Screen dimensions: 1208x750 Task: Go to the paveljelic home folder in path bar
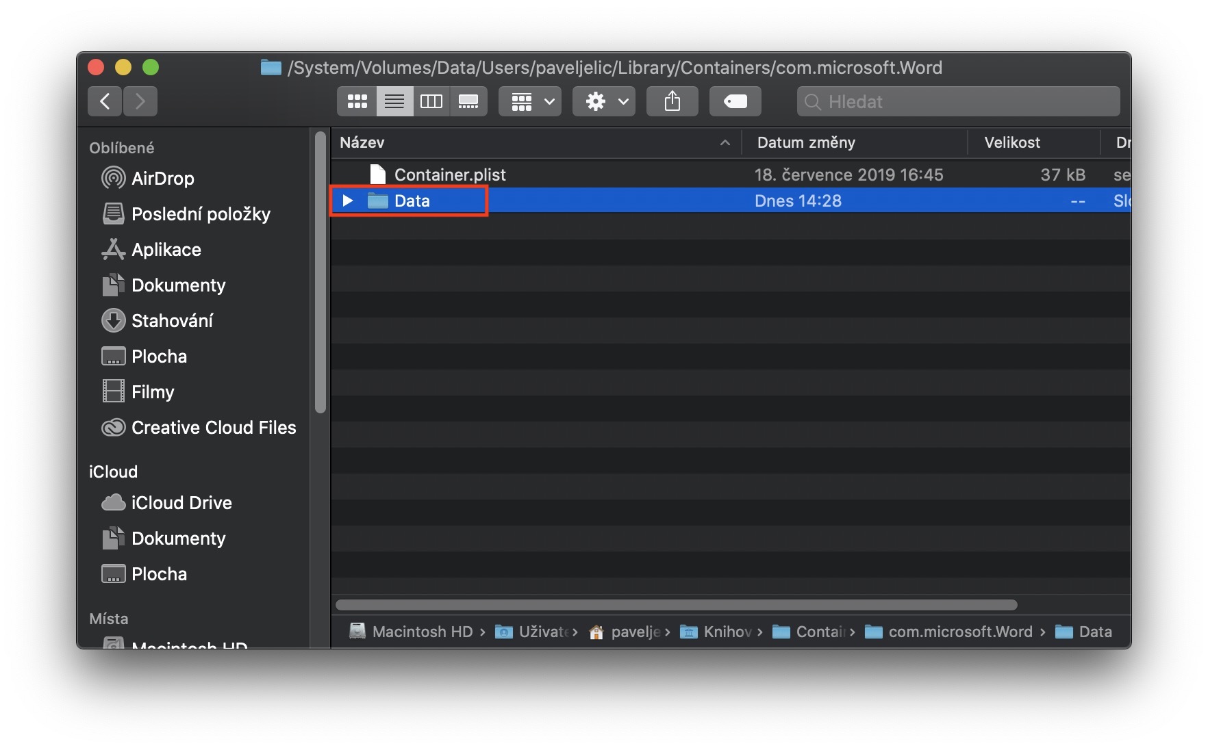[625, 632]
